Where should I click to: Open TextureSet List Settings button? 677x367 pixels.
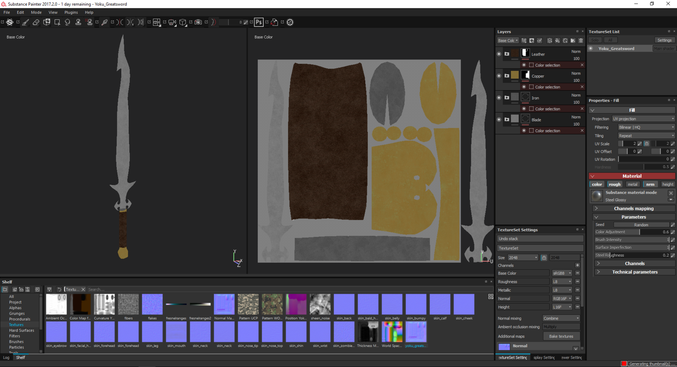664,40
